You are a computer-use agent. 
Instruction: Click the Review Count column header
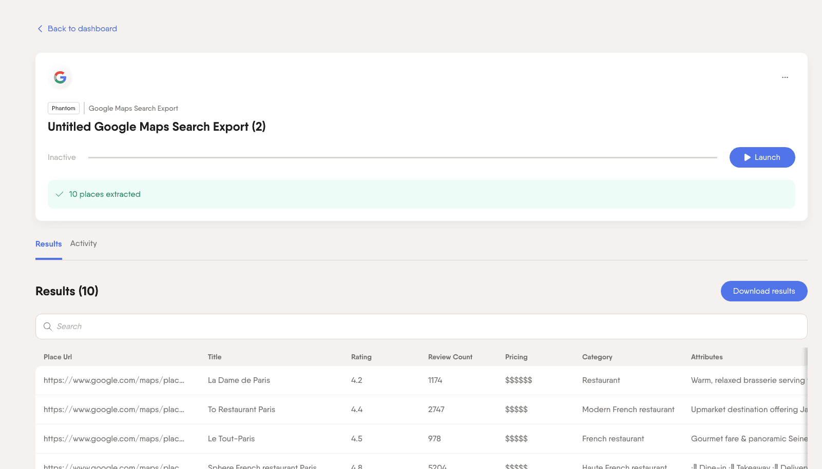(450, 357)
